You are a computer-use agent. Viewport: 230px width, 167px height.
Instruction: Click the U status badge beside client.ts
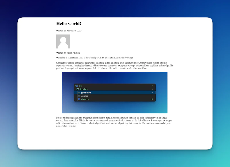[x=152, y=99]
